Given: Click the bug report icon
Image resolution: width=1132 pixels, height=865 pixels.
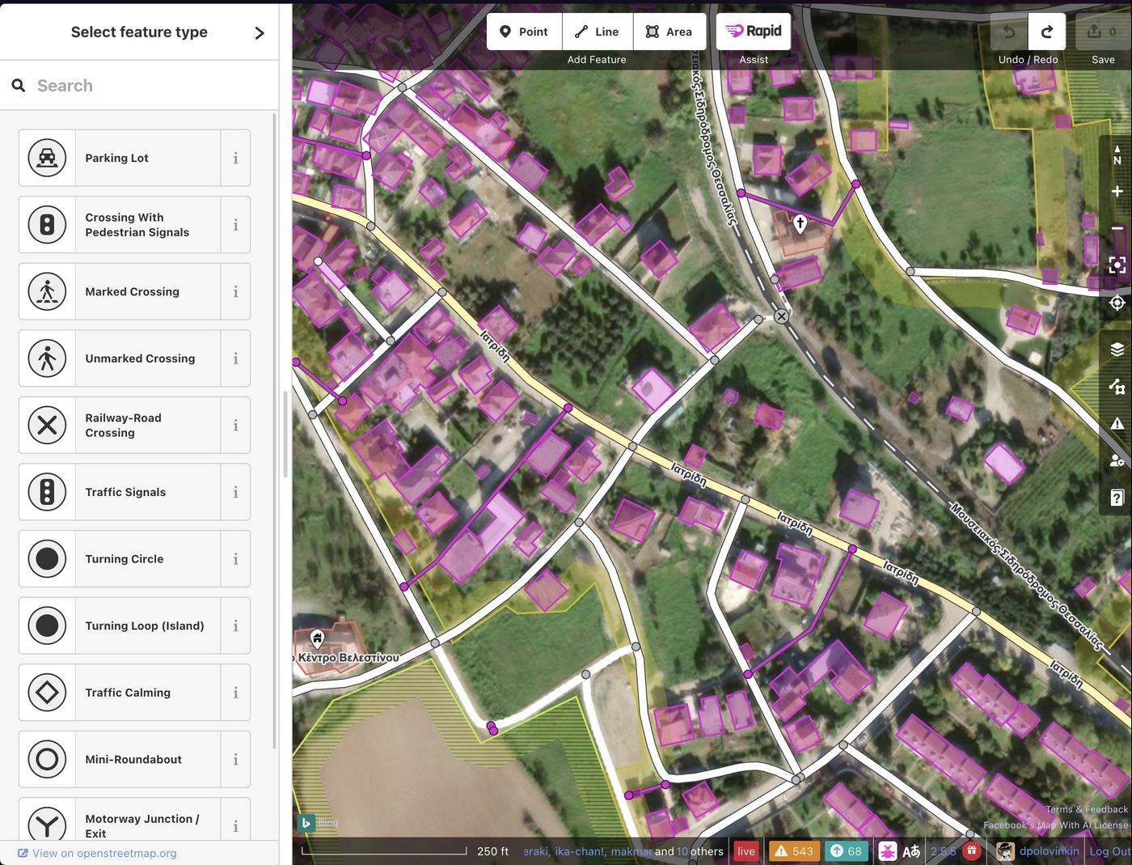Looking at the screenshot, I should pos(887,851).
